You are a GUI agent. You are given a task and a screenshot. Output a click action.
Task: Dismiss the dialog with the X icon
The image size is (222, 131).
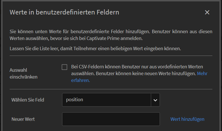207,12
